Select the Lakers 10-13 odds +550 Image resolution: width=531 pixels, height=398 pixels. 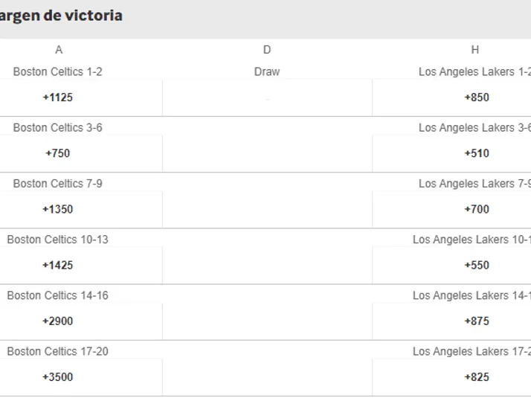[x=477, y=265]
